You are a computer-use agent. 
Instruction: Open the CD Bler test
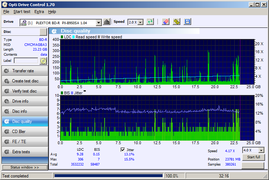click(25, 132)
